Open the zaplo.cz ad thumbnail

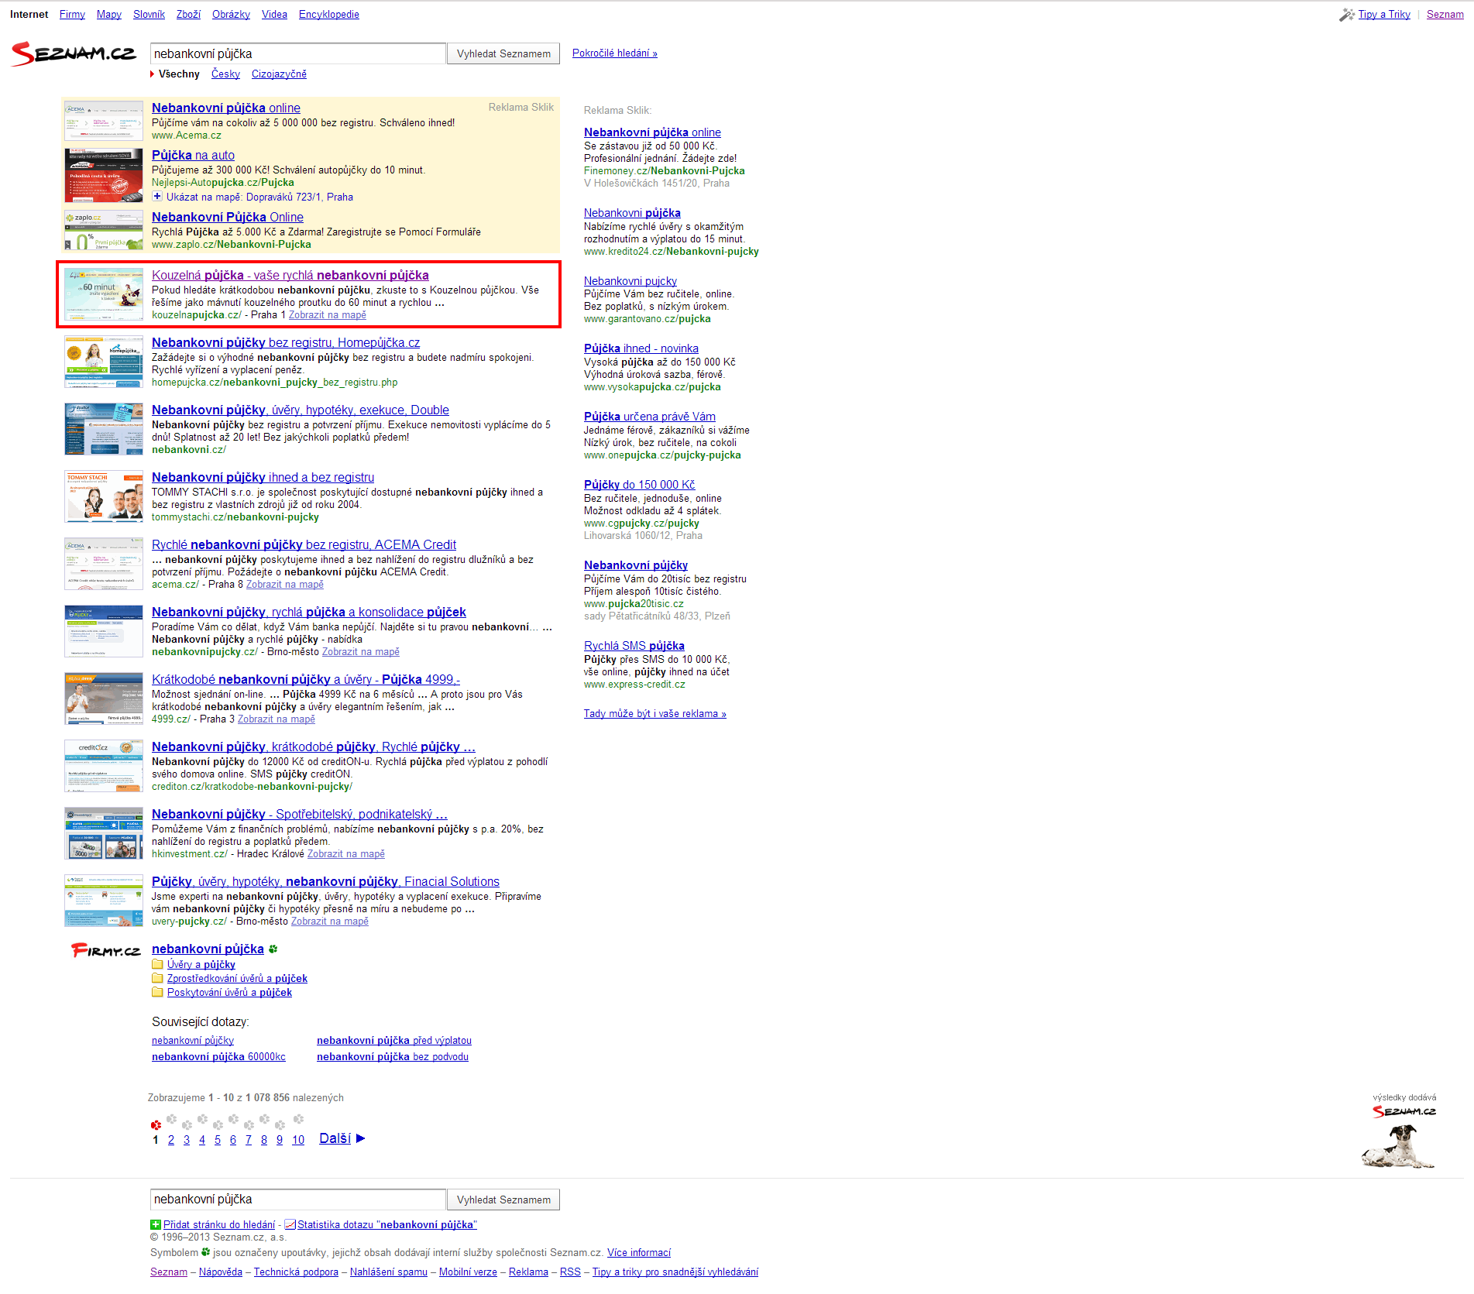point(104,231)
